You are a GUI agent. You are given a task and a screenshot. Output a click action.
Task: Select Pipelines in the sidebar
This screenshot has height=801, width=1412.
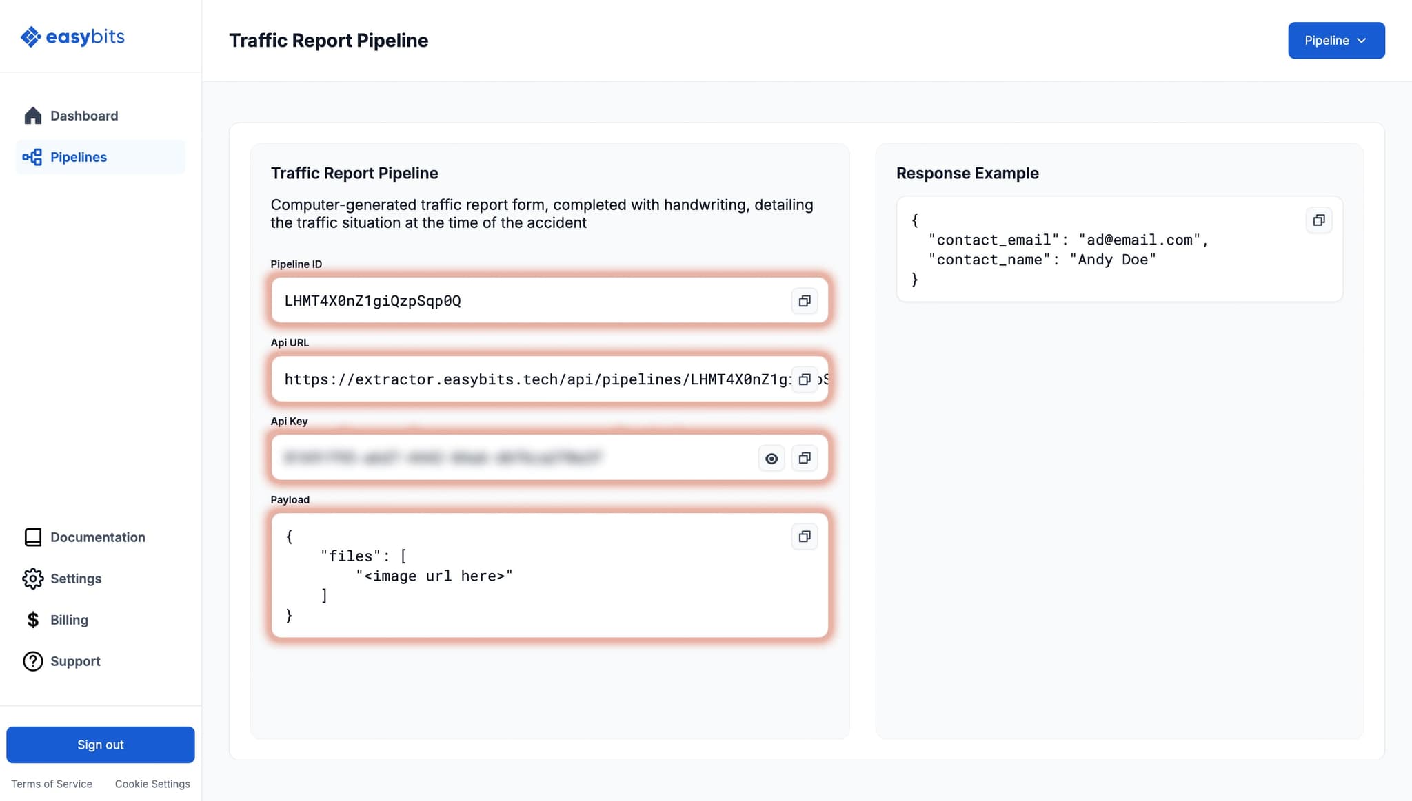pyautogui.click(x=101, y=157)
